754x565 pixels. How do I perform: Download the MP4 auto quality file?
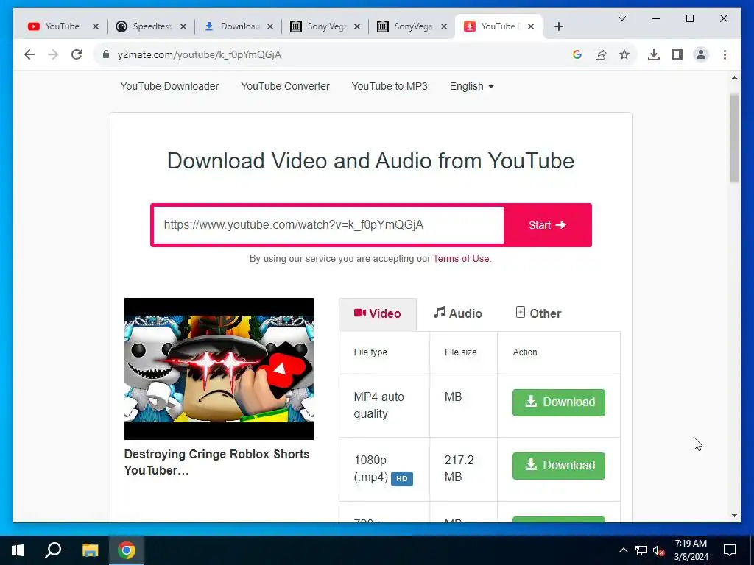click(x=558, y=402)
